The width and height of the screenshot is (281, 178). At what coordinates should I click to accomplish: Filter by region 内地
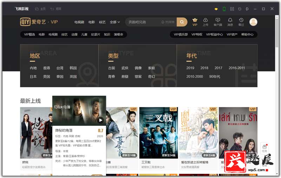(x=33, y=68)
